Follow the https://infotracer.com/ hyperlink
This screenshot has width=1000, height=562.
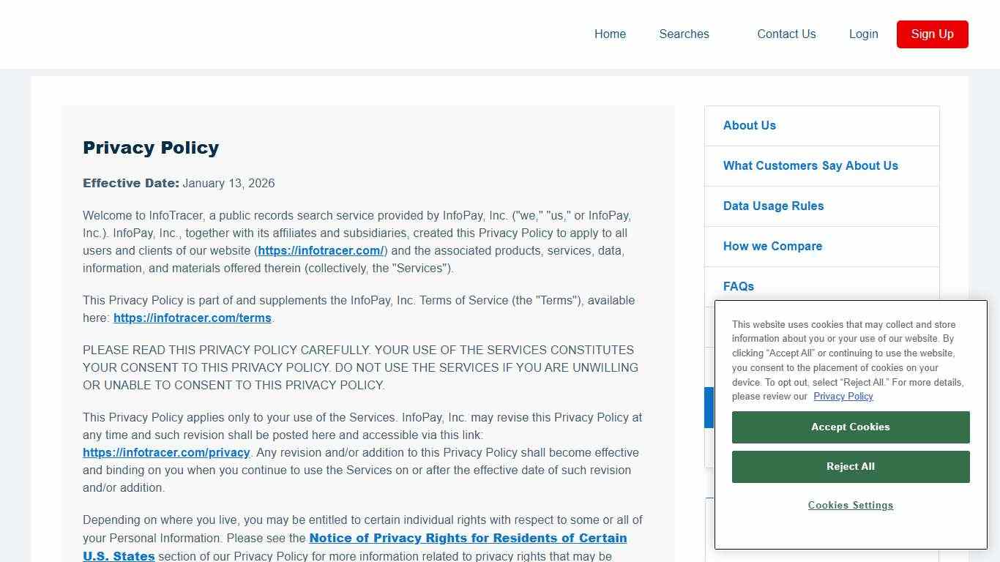321,250
